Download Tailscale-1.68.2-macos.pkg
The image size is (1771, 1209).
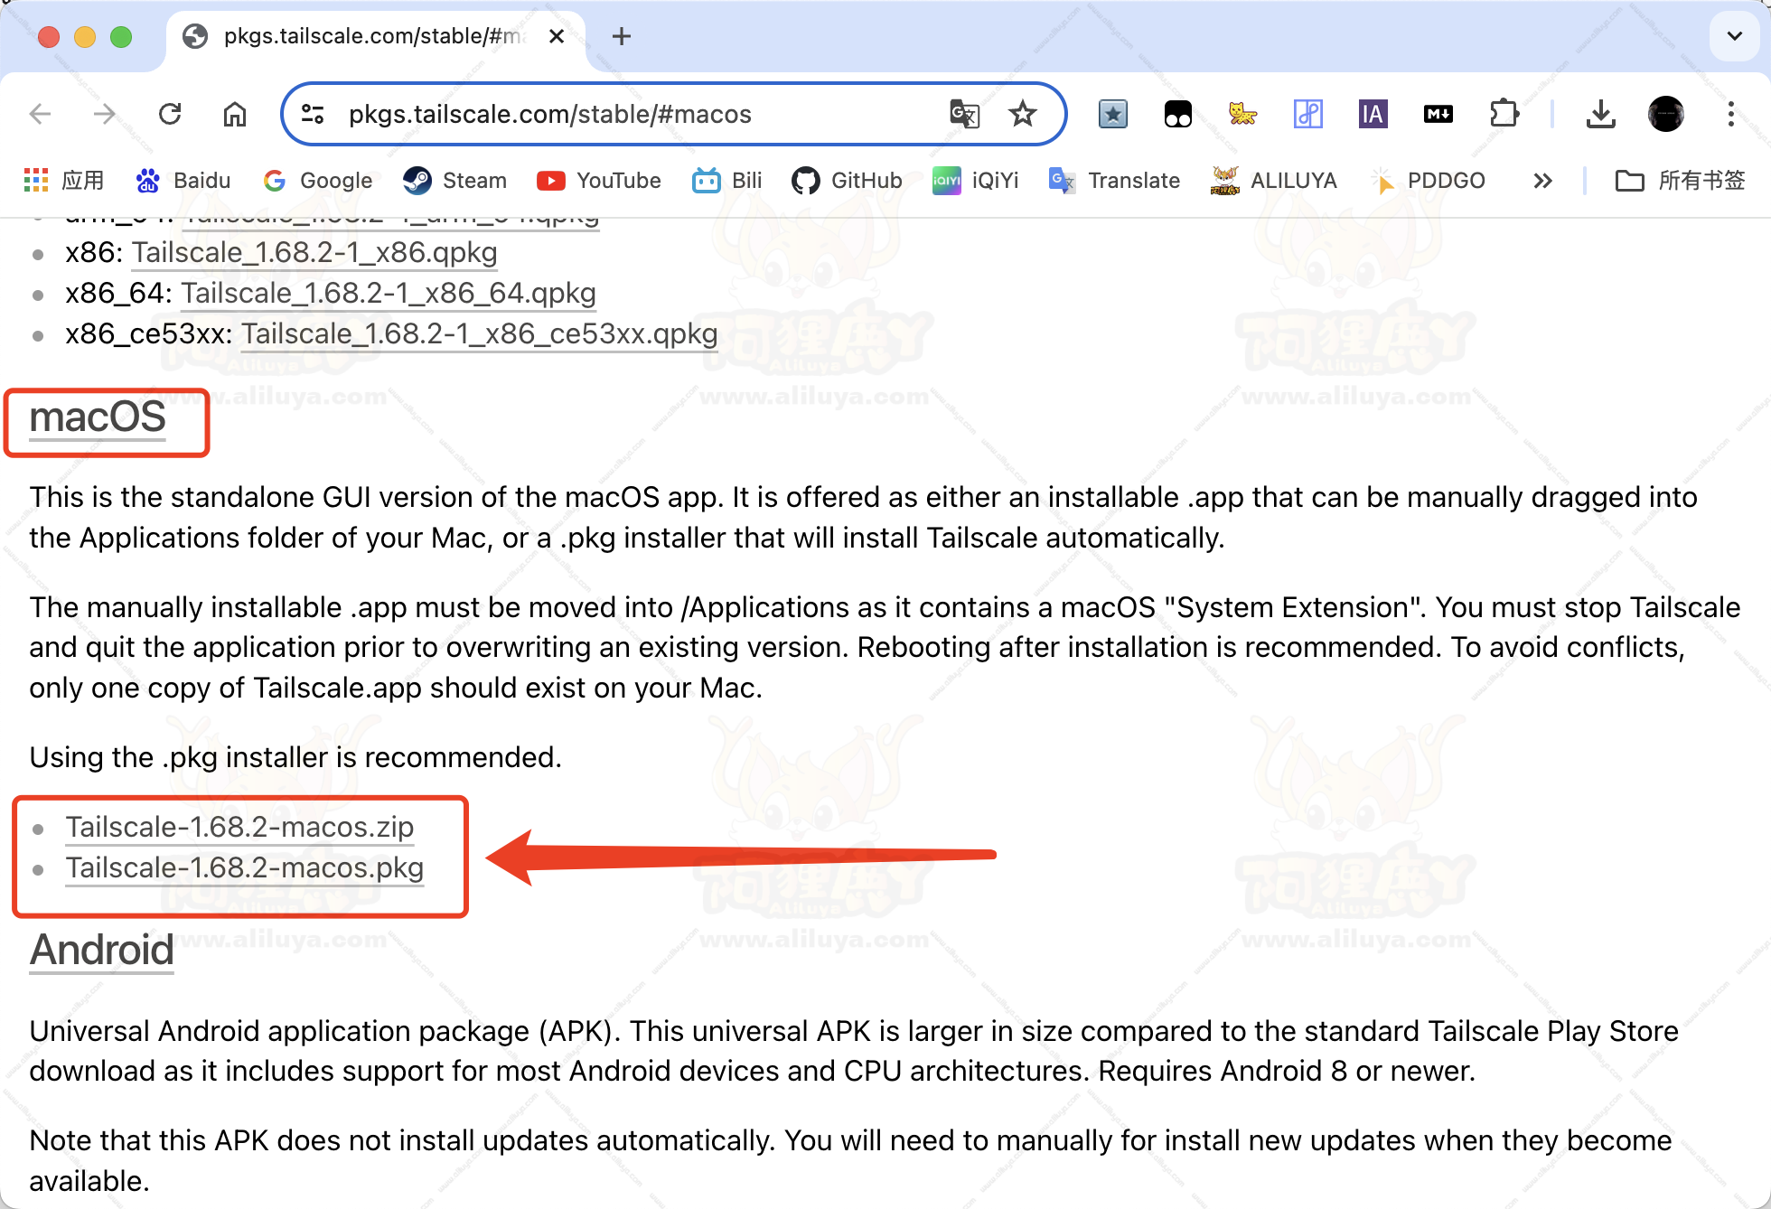tap(244, 867)
